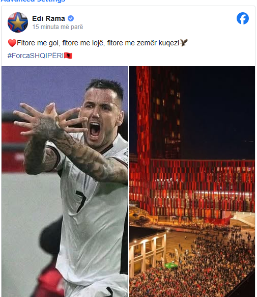Click the number 7 on the jersey

point(81,201)
